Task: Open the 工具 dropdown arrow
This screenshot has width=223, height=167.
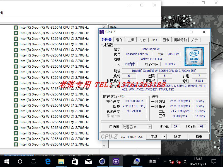Action: coord(164,137)
